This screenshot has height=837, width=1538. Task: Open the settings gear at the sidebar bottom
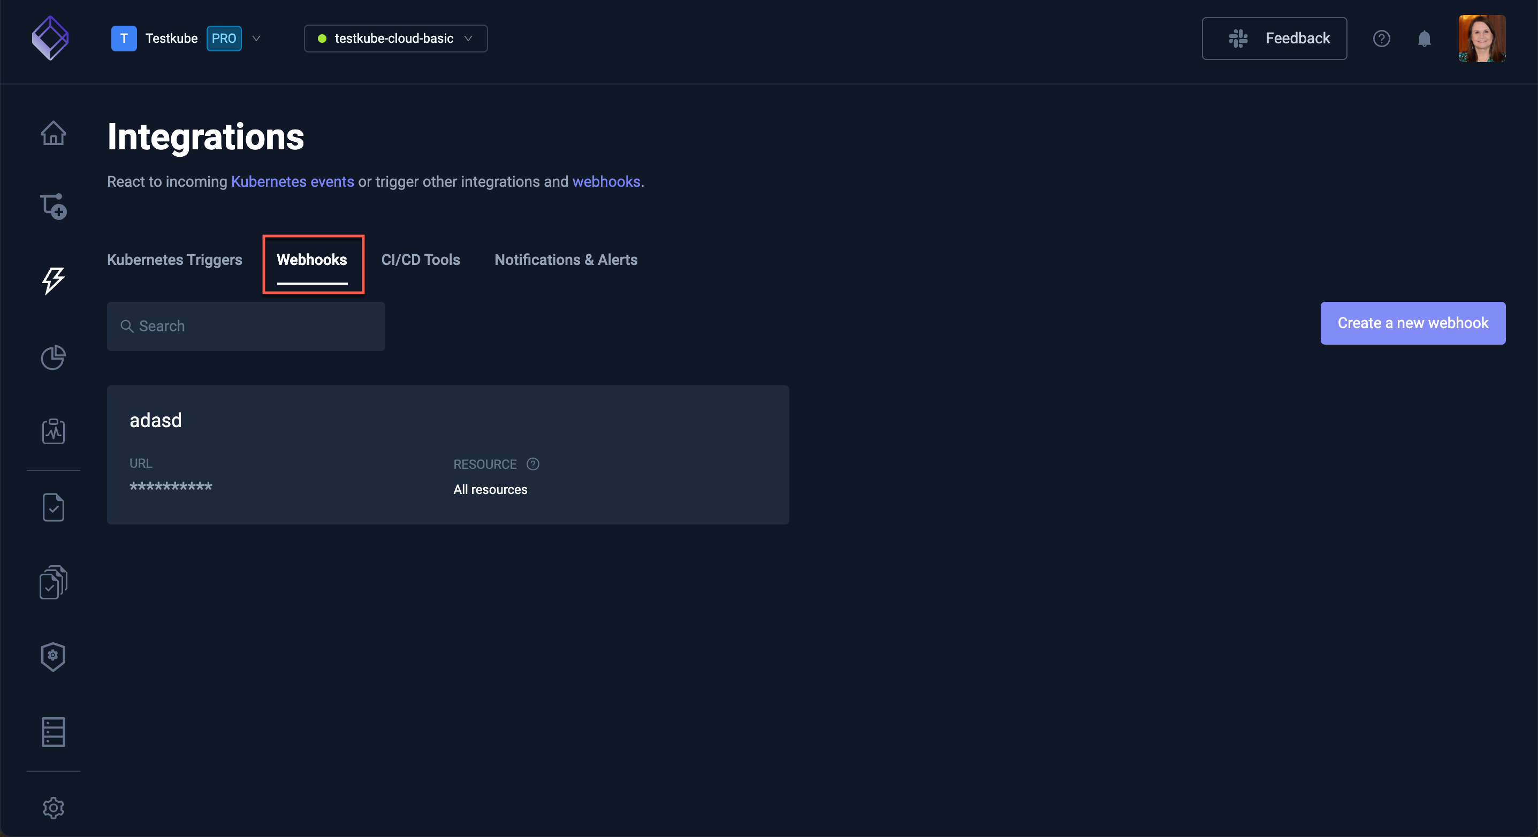[53, 808]
